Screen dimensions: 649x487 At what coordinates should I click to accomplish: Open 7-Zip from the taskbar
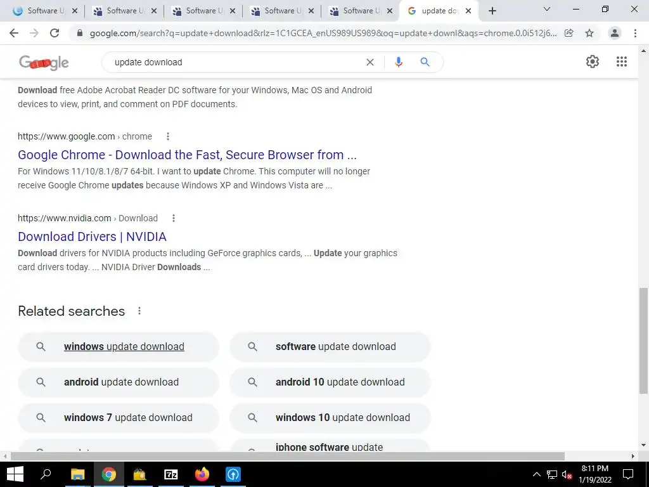(x=171, y=474)
